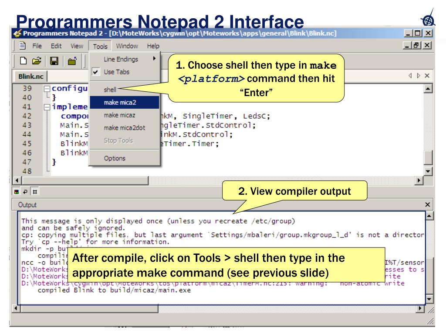Viewport: 446px width, 334px height.
Task: Restore the inner document window
Action: coord(417,45)
